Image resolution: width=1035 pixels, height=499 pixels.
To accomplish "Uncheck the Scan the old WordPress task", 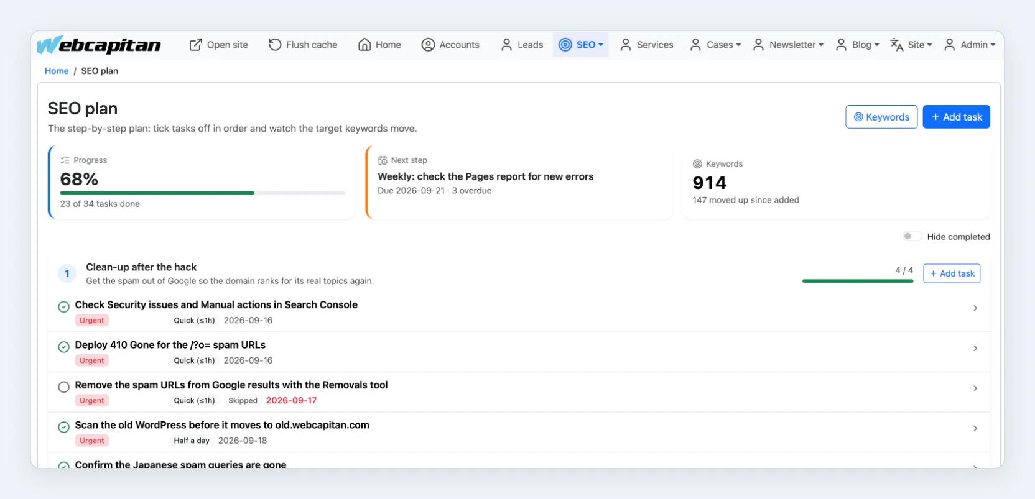I will click(63, 427).
